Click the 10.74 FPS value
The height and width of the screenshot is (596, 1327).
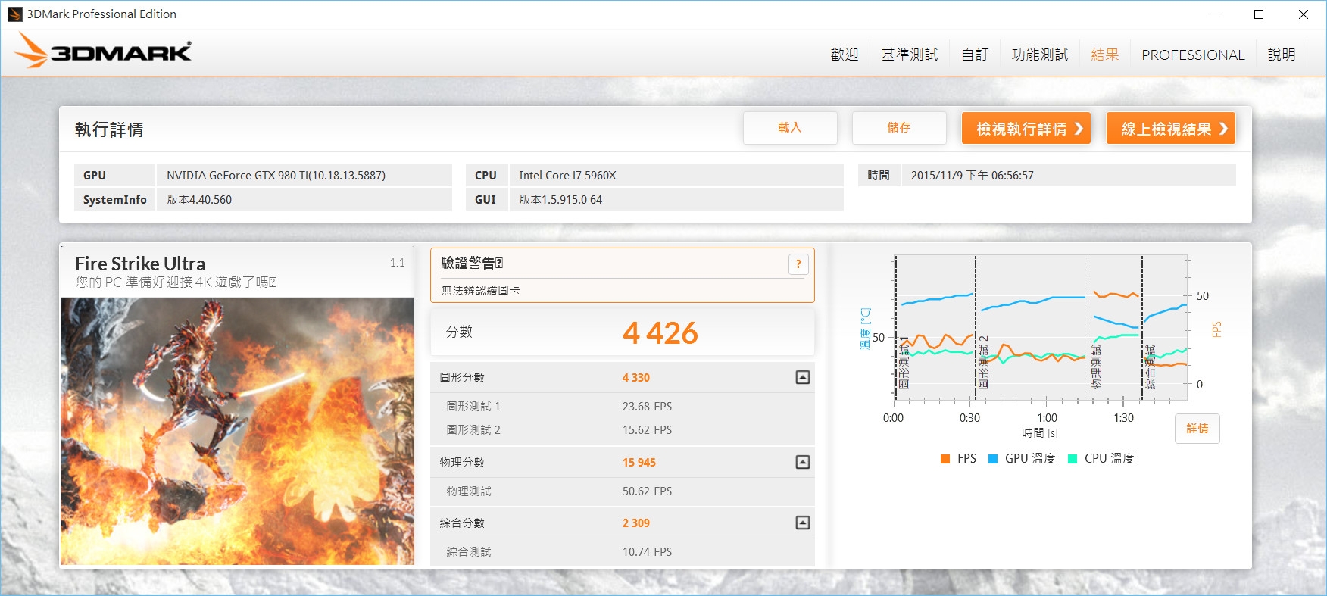[648, 552]
